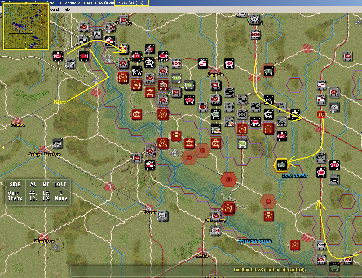Pick the grey HQ counter rated 7 3
This screenshot has height=278, width=362.
coord(137,158)
